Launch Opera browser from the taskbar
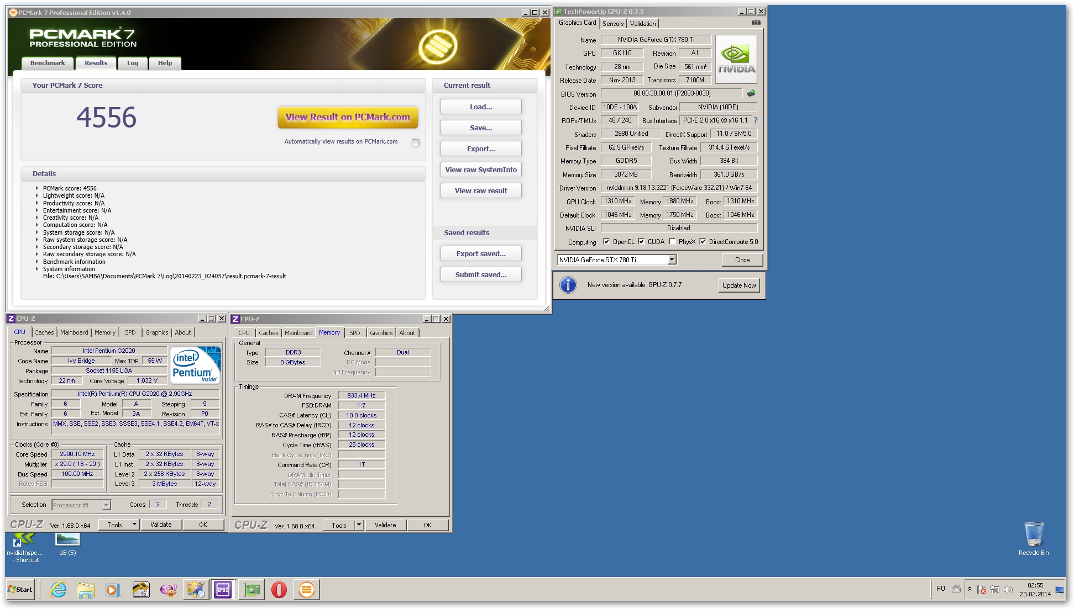Screen dimensions: 1074x609 279,590
